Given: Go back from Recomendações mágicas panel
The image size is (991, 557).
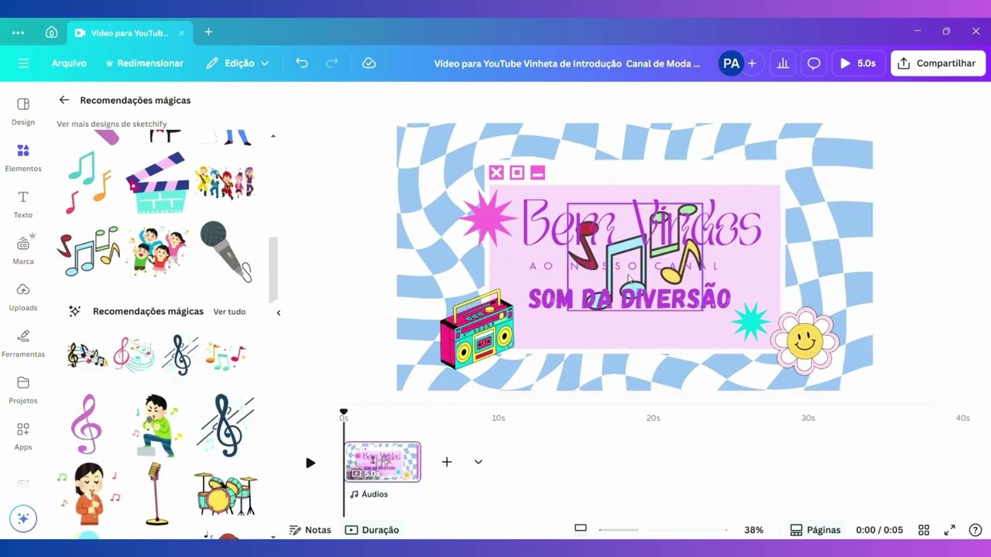Looking at the screenshot, I should coord(64,100).
